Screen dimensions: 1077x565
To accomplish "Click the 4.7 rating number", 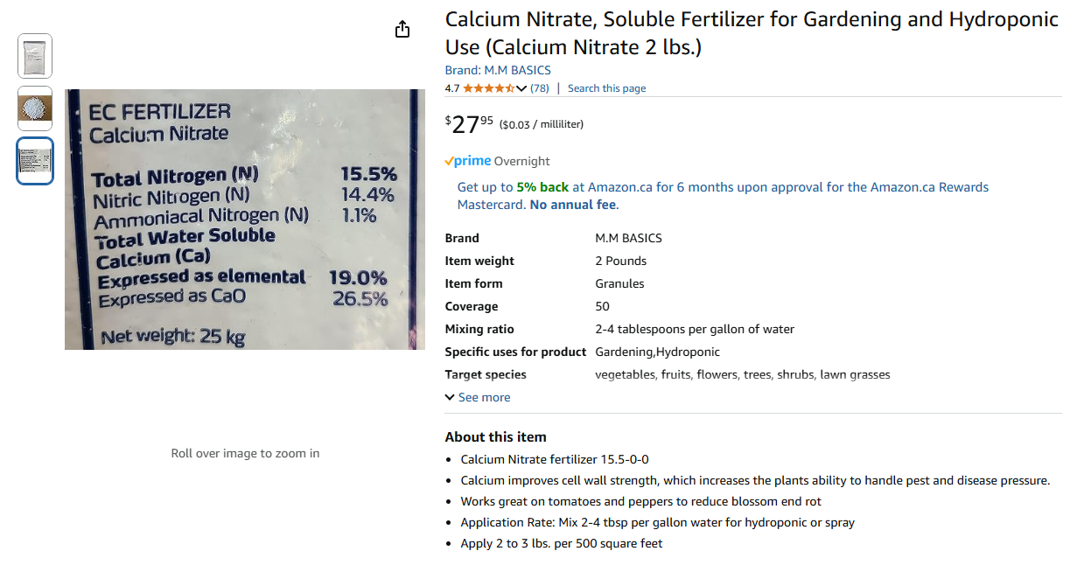I will tap(452, 88).
